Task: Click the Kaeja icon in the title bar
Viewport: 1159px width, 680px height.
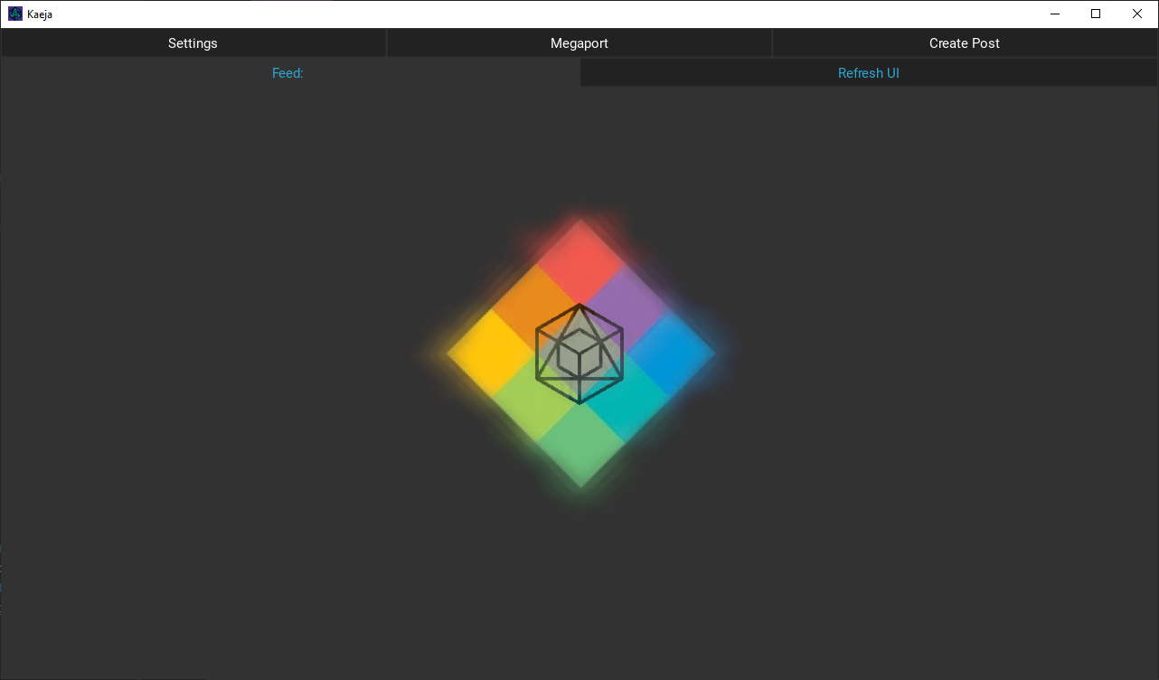Action: tap(14, 13)
